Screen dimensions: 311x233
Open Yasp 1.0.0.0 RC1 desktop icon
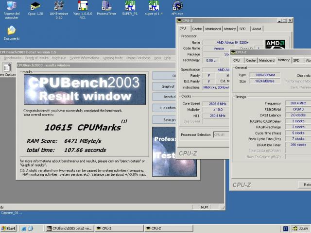pos(83,10)
